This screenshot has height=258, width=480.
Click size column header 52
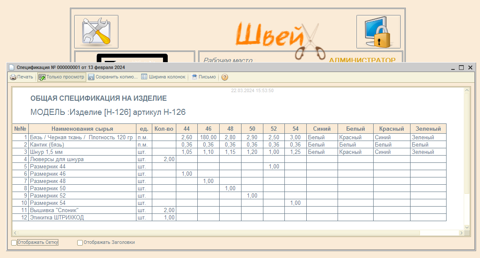274,129
